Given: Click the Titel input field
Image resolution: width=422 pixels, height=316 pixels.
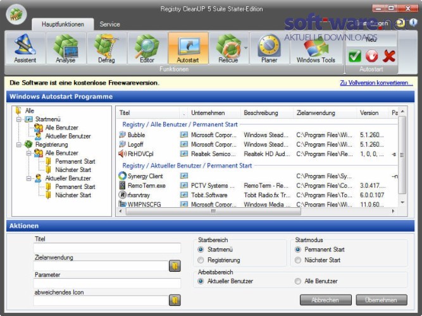Looking at the screenshot, I should pyautogui.click(x=107, y=248).
